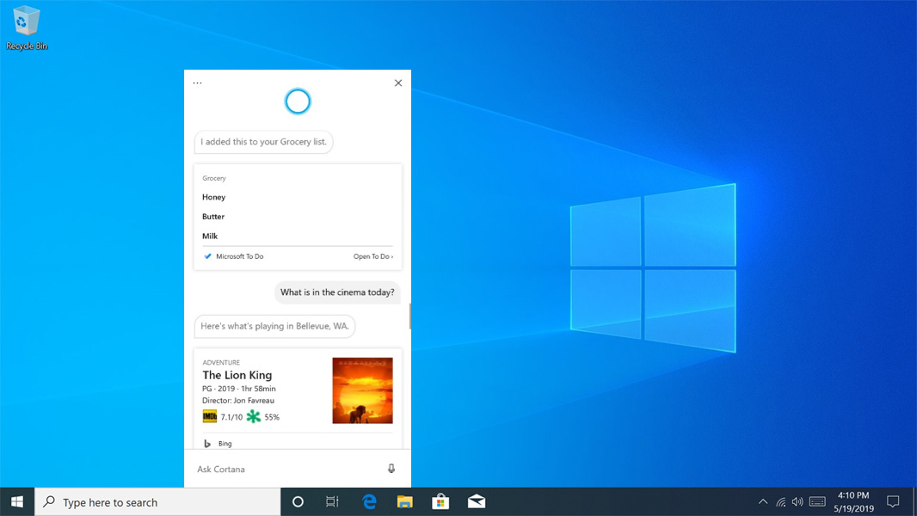Close the Cortana panel
Image resolution: width=917 pixels, height=516 pixels.
click(x=398, y=83)
